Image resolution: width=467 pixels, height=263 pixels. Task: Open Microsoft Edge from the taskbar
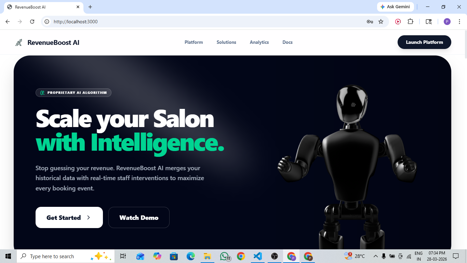point(191,256)
